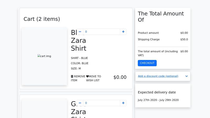
Task: Click the Expected delivery date range text
Action: point(158,100)
